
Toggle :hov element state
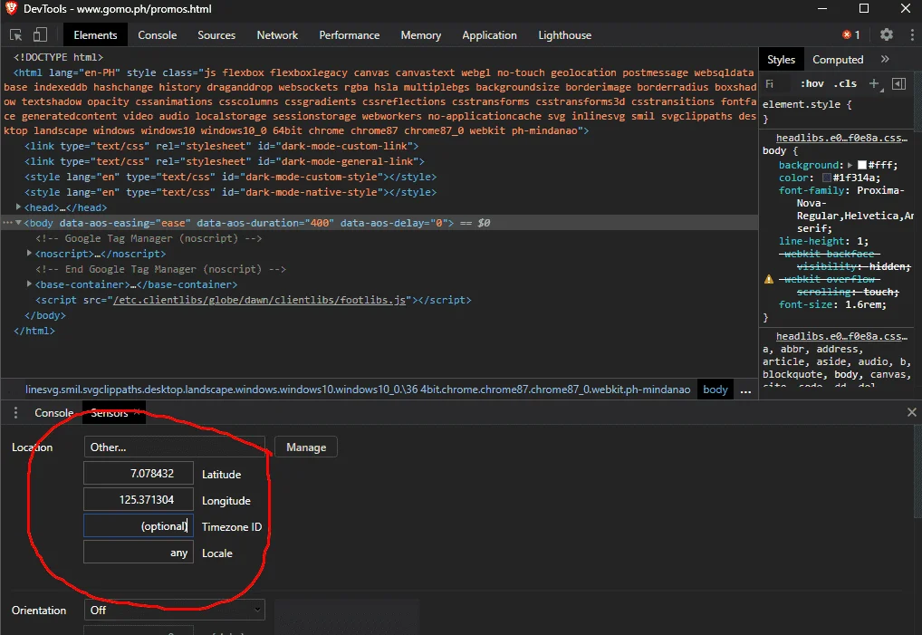[812, 83]
